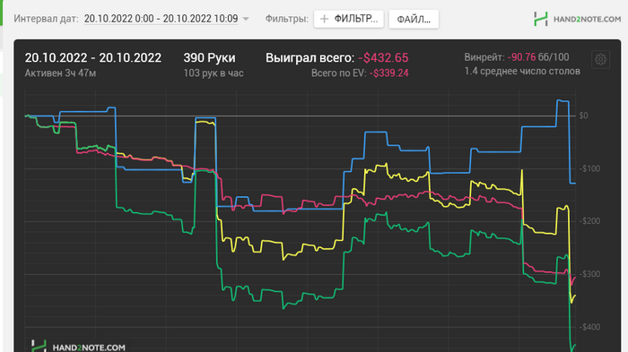This screenshot has height=352, width=628.
Task: Open the graph settings gear icon
Action: coord(600,60)
